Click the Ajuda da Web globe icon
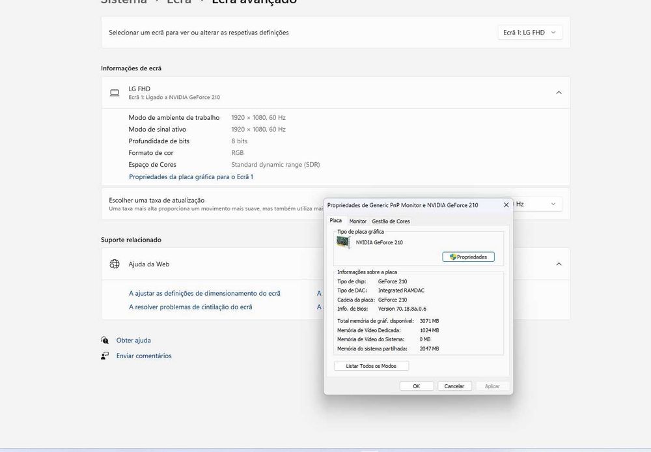651x452 pixels. 115,264
